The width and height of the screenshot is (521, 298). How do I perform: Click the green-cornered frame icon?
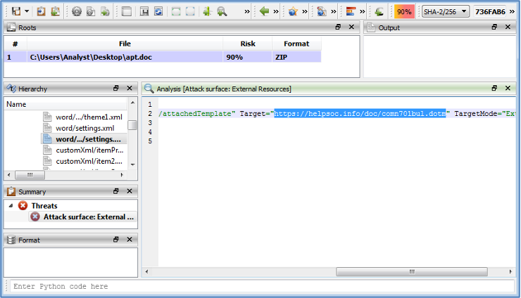(x=176, y=12)
